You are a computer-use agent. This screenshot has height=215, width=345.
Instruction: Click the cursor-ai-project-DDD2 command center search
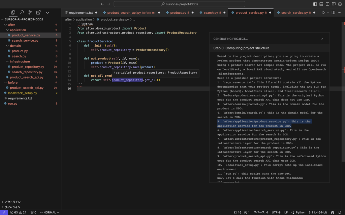pyautogui.click(x=179, y=4)
